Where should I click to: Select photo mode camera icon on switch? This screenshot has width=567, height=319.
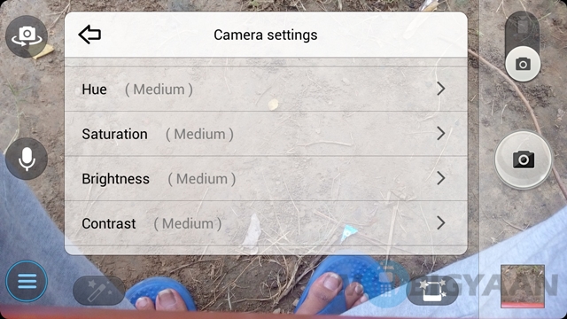click(x=523, y=65)
